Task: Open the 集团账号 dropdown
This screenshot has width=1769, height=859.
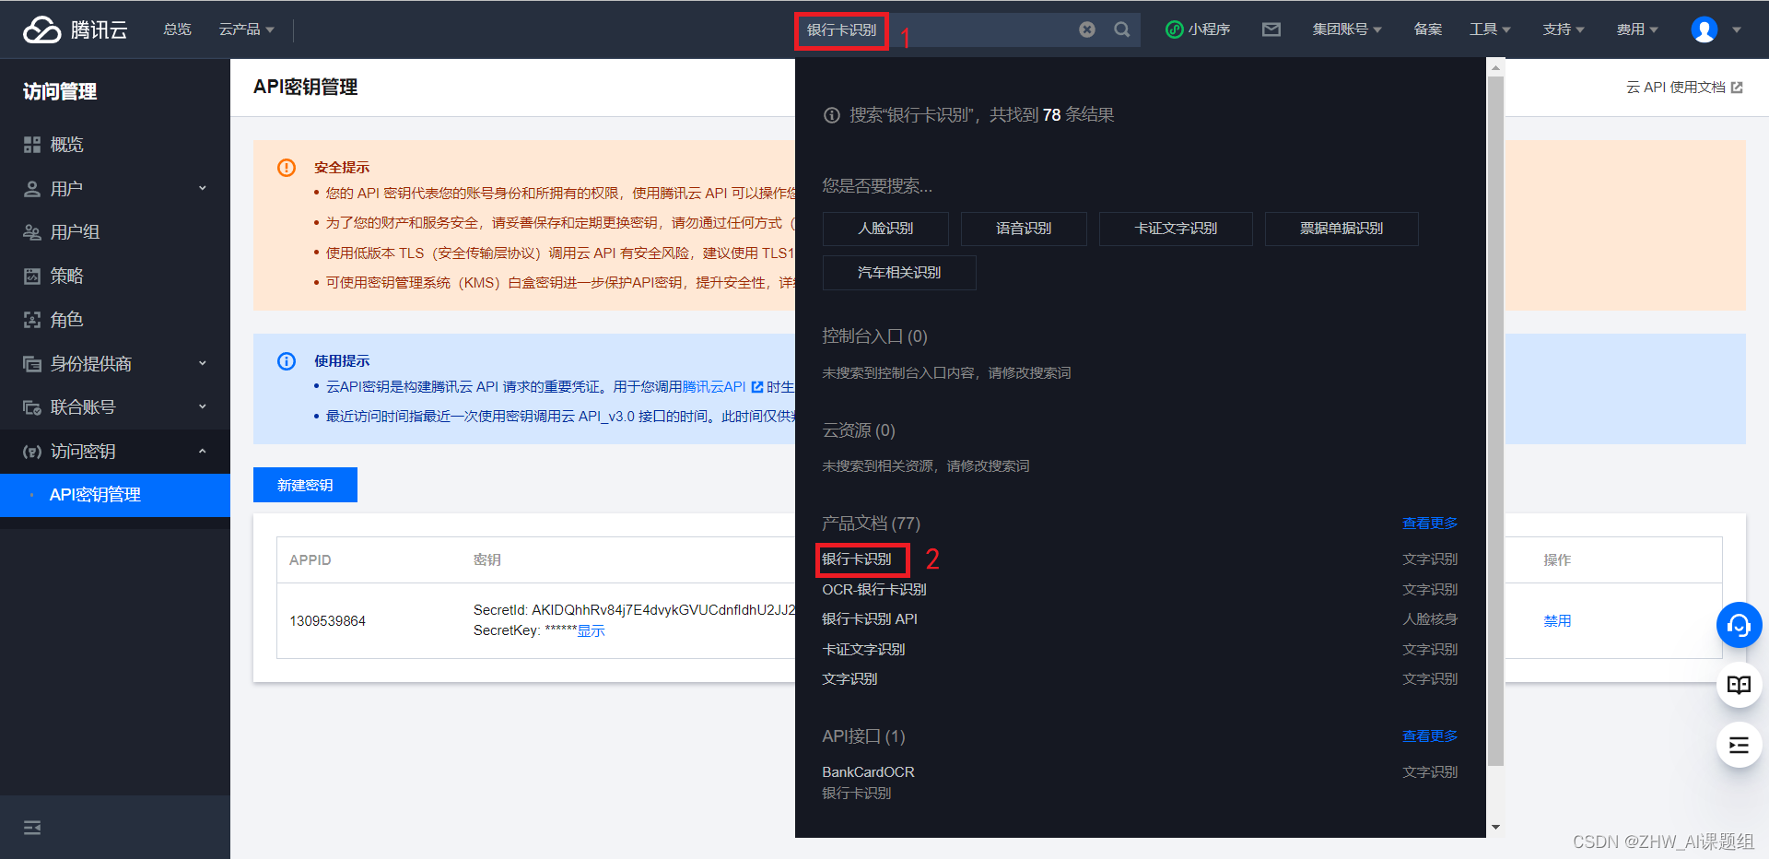Action: 1347,29
